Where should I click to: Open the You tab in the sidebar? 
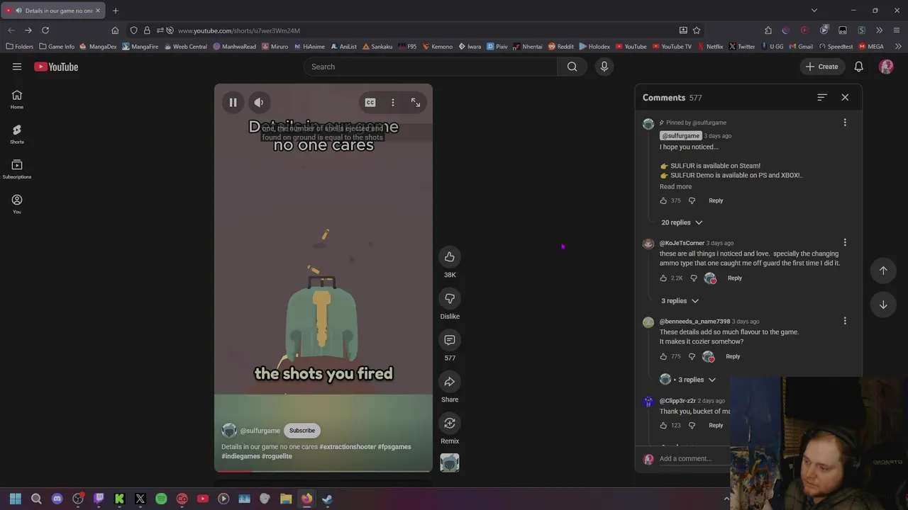[x=17, y=204]
